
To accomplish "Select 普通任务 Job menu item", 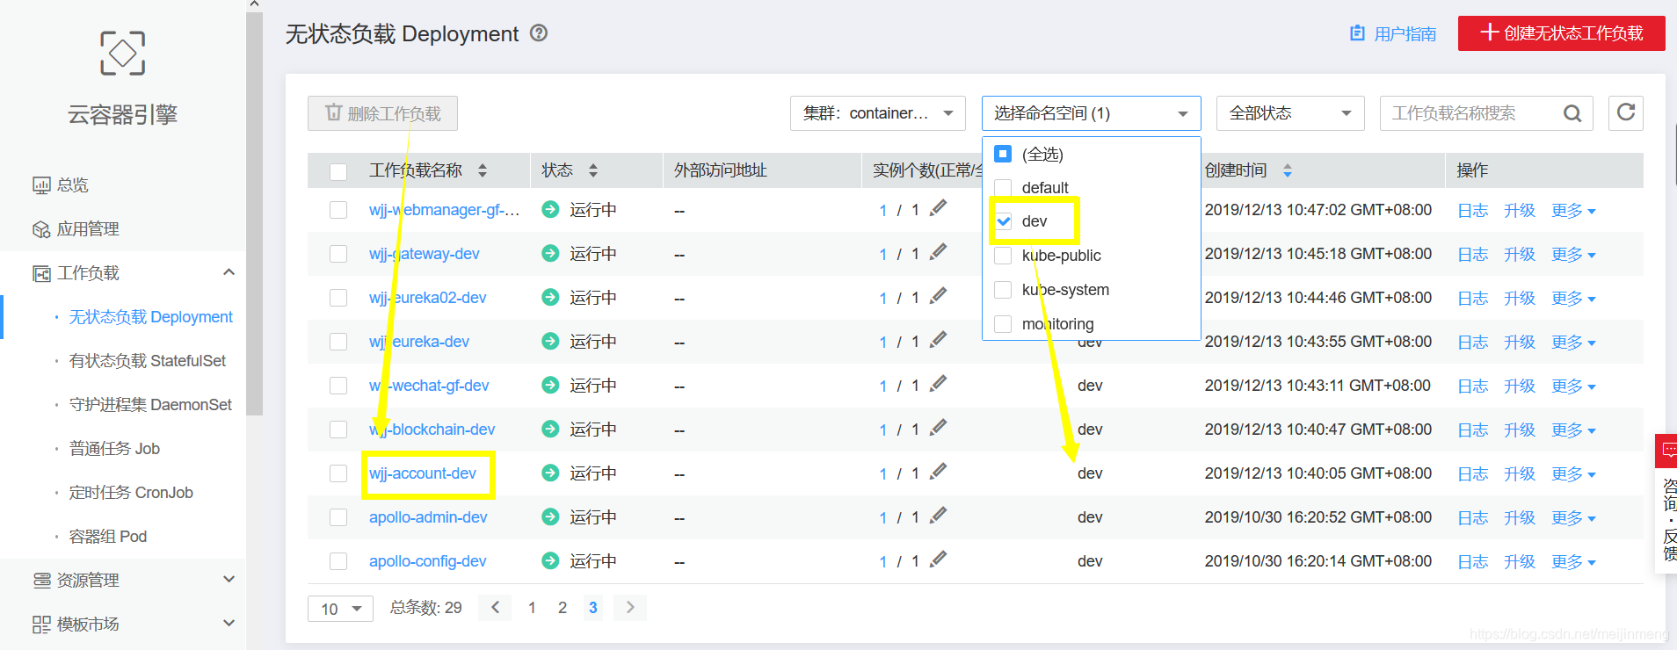I will [x=114, y=449].
